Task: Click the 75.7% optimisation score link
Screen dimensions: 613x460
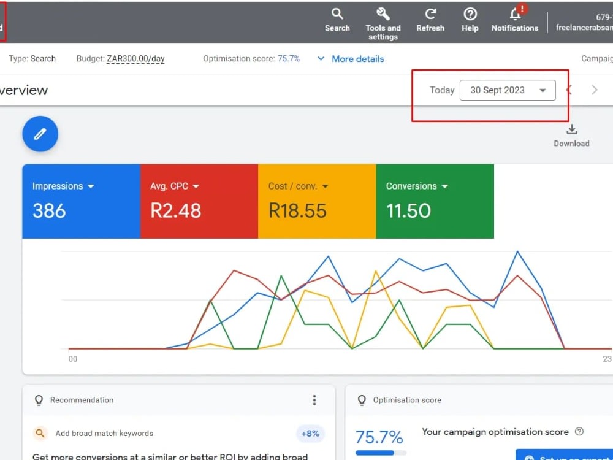Action: pyautogui.click(x=289, y=59)
